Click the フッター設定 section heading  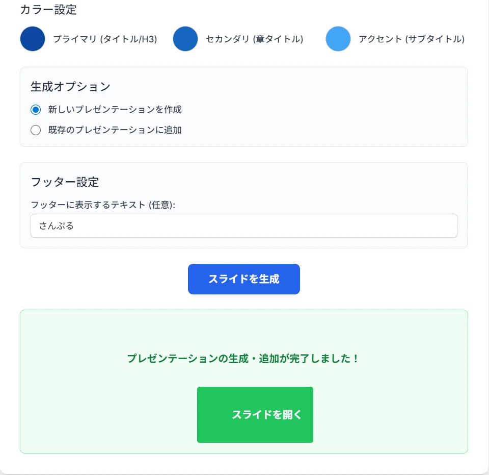coord(65,182)
